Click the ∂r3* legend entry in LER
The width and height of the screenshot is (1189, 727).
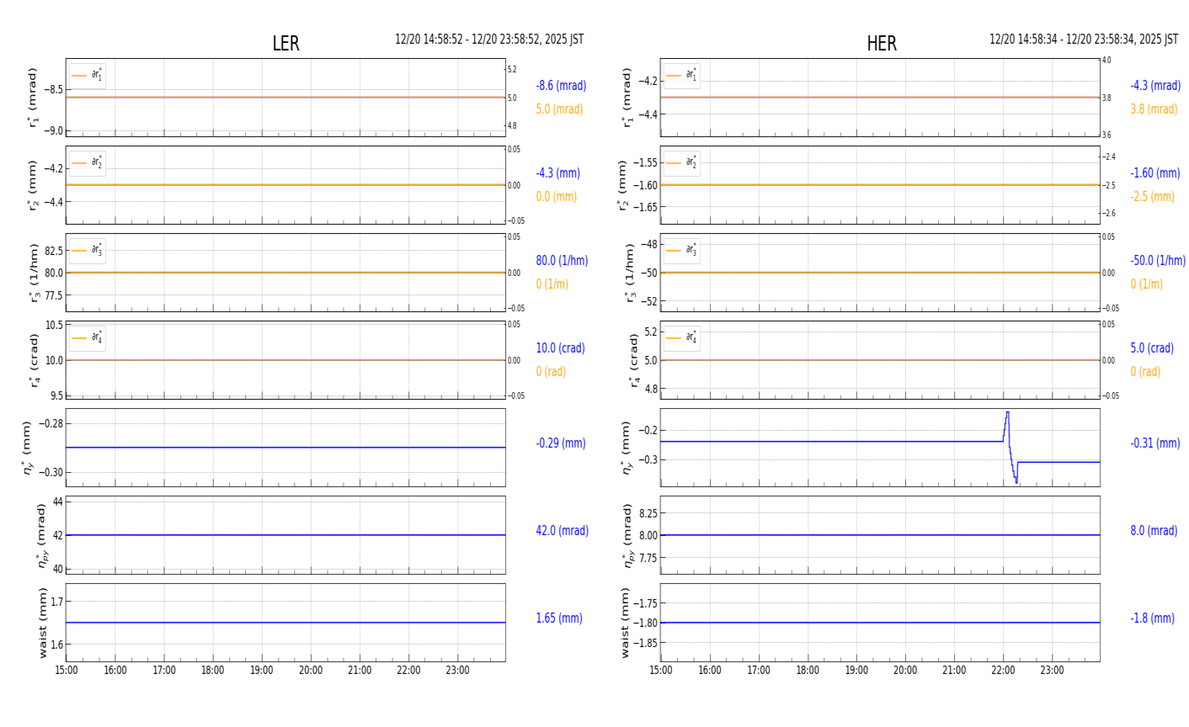point(88,251)
